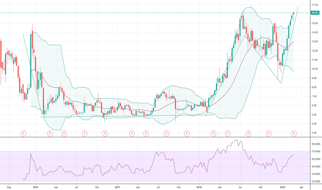The height and width of the screenshot is (190, 322).
Task: Click the 60.0000 RSI scale label
Action: pos(316,159)
